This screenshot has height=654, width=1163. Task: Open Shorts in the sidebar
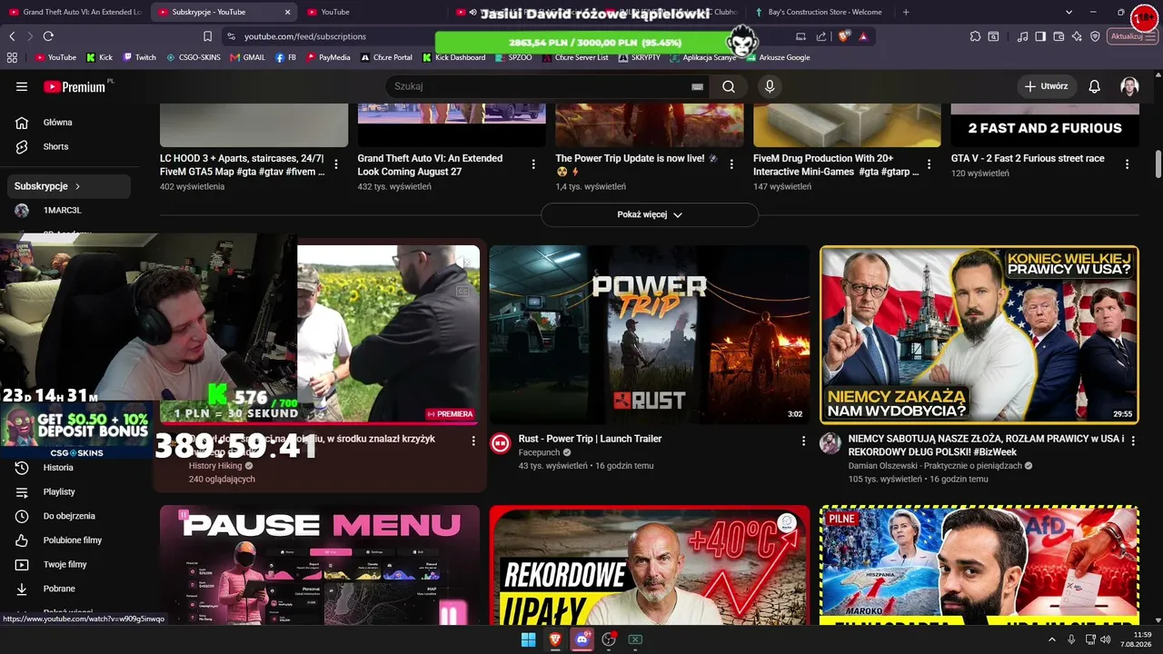tap(69, 146)
